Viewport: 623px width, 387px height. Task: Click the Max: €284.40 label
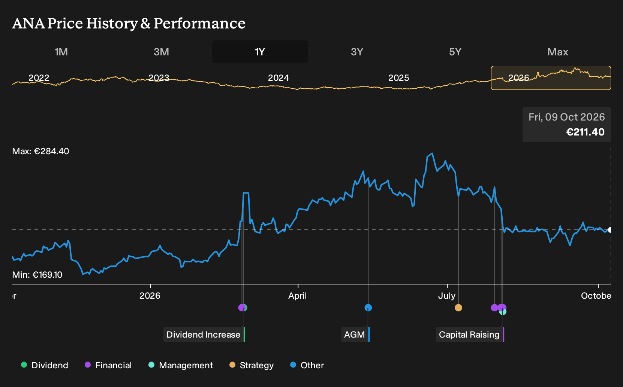point(40,151)
